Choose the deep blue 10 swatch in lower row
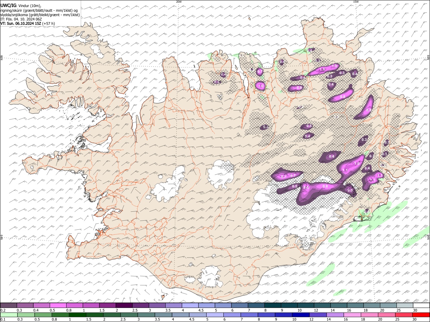The height and width of the screenshot is (322, 430). pos(301,315)
